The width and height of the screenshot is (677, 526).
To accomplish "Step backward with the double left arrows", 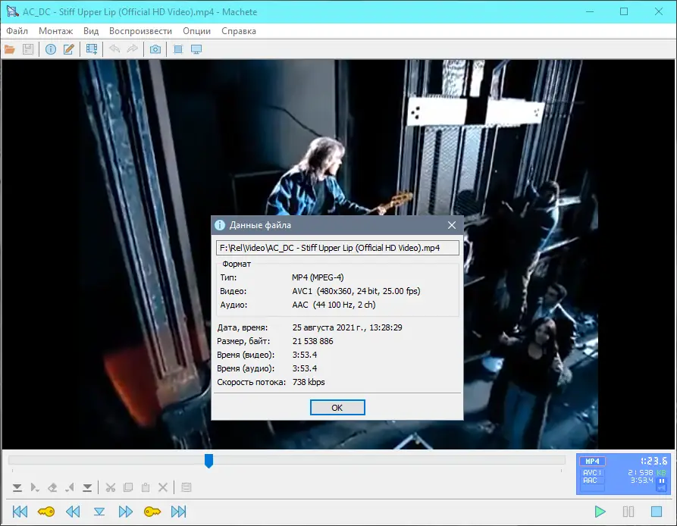I will [x=73, y=512].
